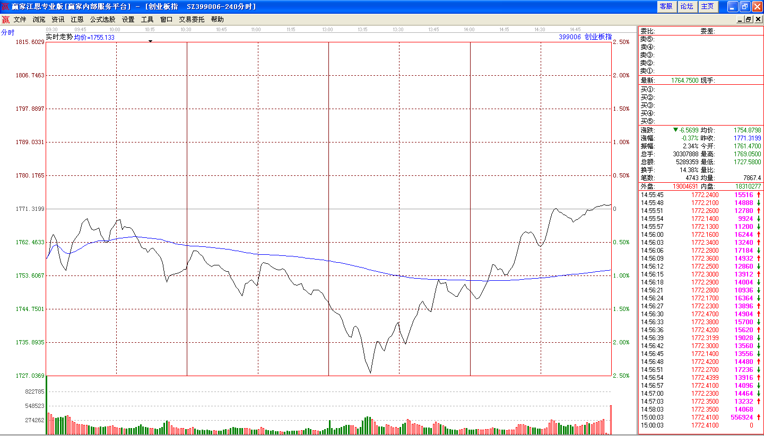Screen dimensions: 764x436
Task: Click the 外盘 value 19004691
Action: tap(686, 186)
